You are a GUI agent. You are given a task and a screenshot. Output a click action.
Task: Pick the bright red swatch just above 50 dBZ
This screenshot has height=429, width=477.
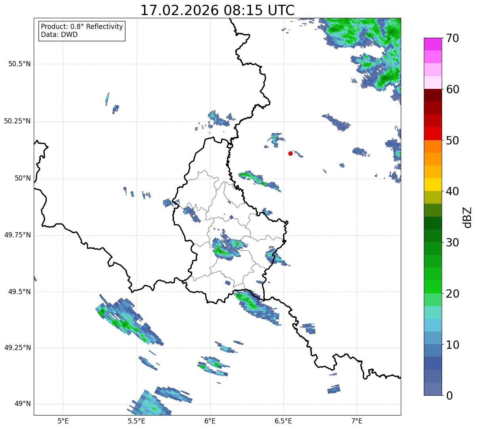point(433,134)
